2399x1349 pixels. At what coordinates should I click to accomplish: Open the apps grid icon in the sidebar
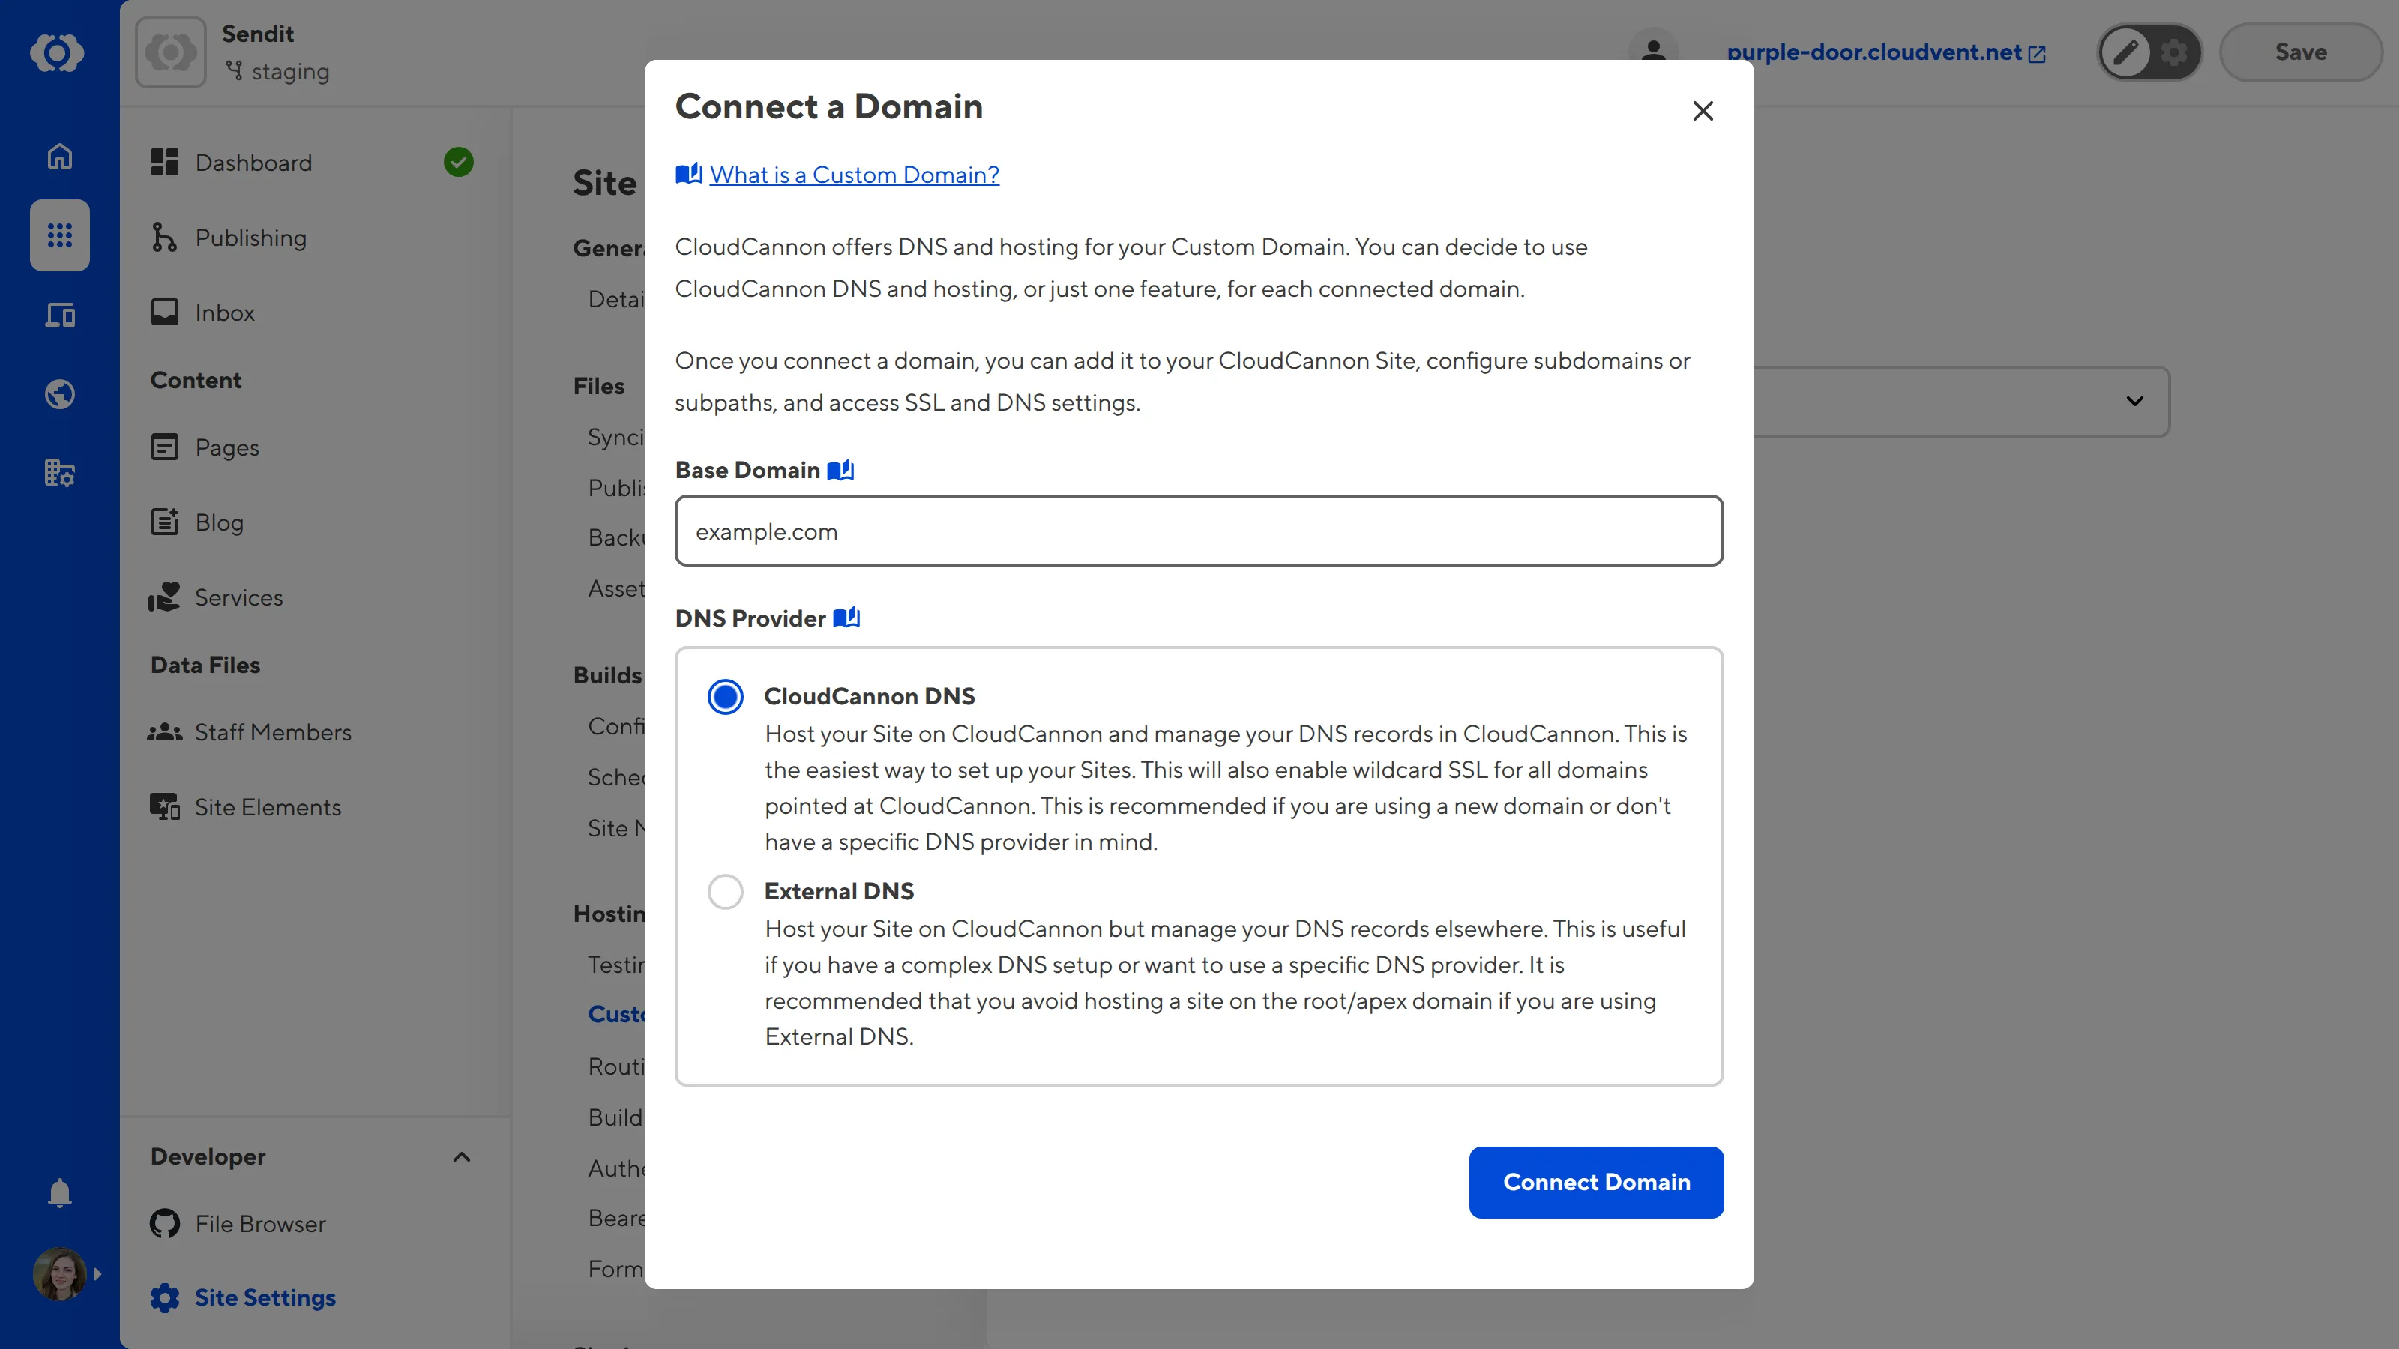click(58, 235)
